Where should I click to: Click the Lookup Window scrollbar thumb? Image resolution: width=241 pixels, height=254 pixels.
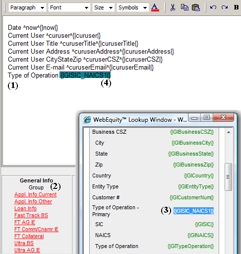point(228,177)
